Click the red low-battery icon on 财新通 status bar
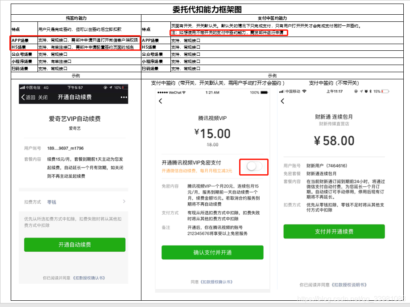Image resolution: width=410 pixels, height=307 pixels. (385, 91)
